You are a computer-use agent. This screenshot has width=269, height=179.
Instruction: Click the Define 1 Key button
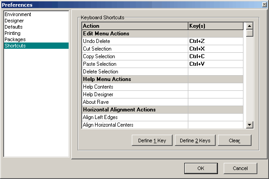(x=152, y=141)
